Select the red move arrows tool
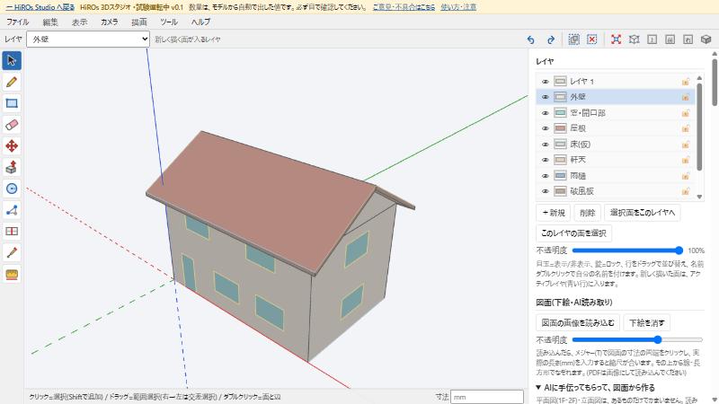Viewport: 719px width, 404px height. point(12,146)
